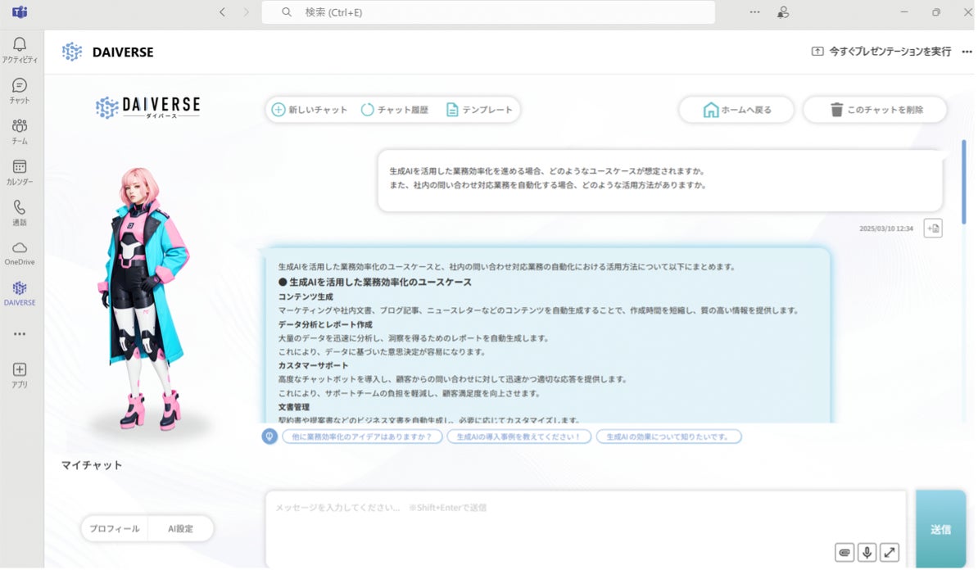The width and height of the screenshot is (978, 570).
Task: Pick suggestion 他に業務効率化のアイデアはありますか？
Action: pyautogui.click(x=362, y=437)
